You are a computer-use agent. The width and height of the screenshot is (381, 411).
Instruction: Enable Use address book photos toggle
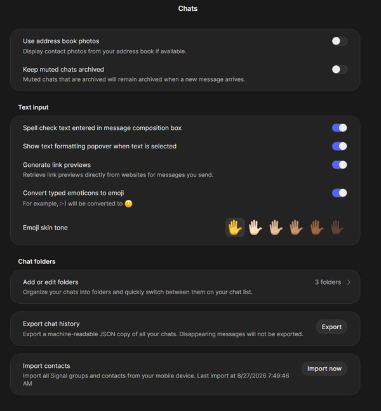(340, 41)
